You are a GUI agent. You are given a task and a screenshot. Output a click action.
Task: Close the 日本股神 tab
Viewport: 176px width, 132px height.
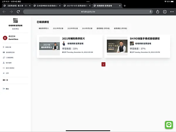tap(60, 6)
